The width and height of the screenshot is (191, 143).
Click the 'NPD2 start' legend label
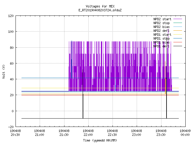point(162,19)
